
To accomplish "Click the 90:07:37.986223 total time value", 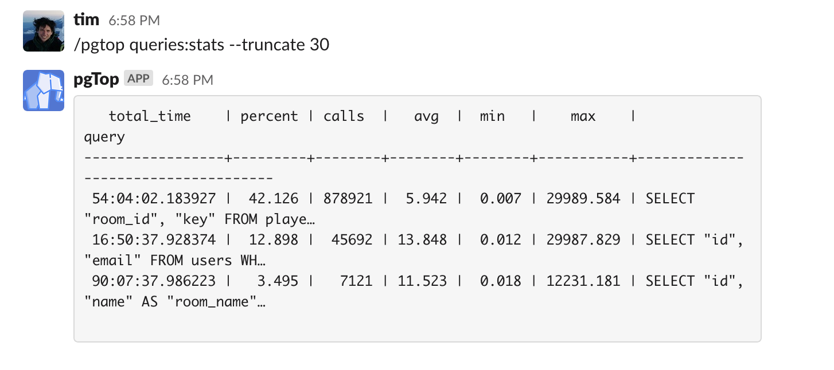I will 154,281.
